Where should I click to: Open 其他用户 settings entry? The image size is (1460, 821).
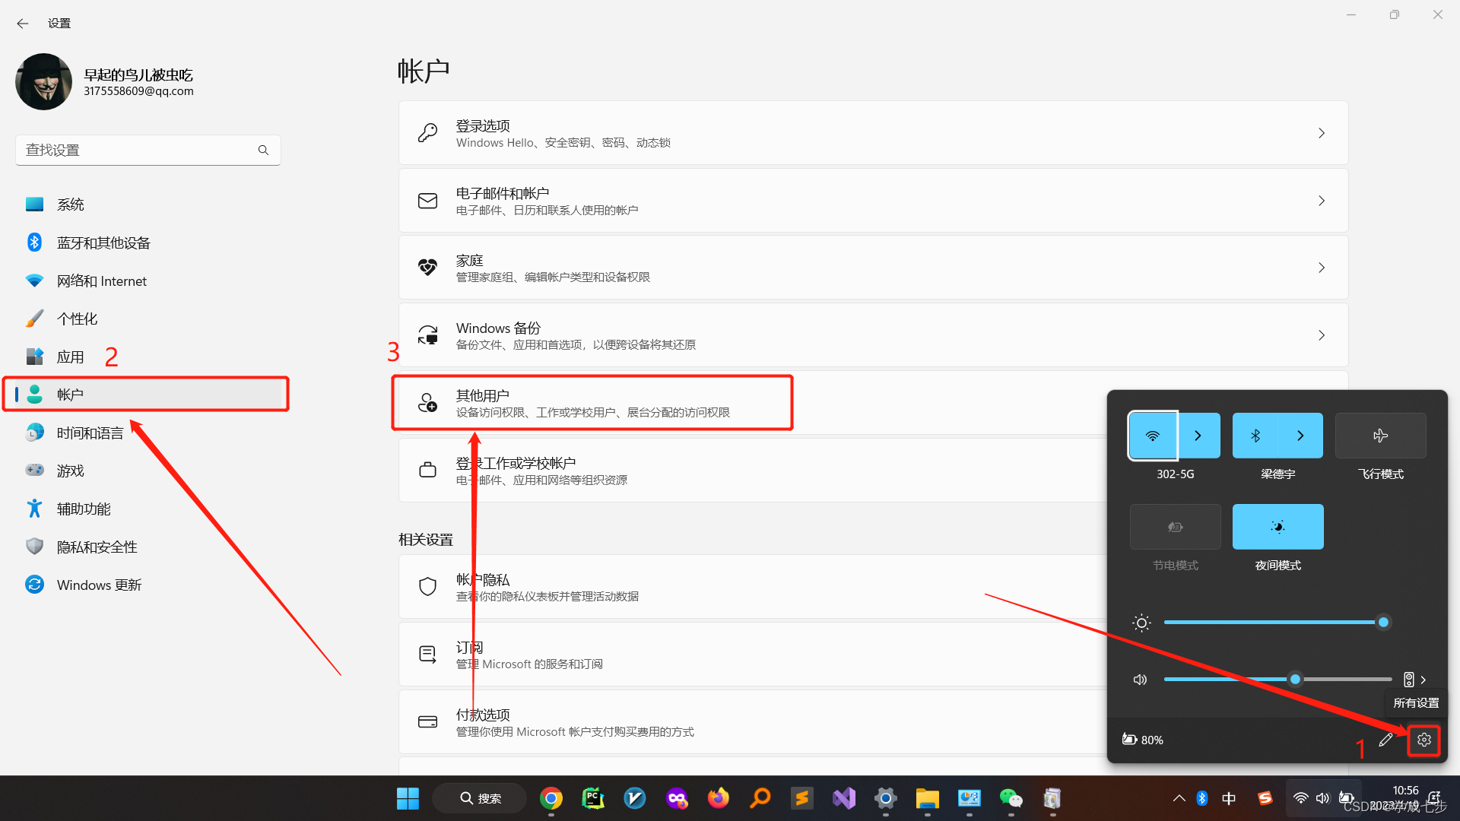pos(592,403)
